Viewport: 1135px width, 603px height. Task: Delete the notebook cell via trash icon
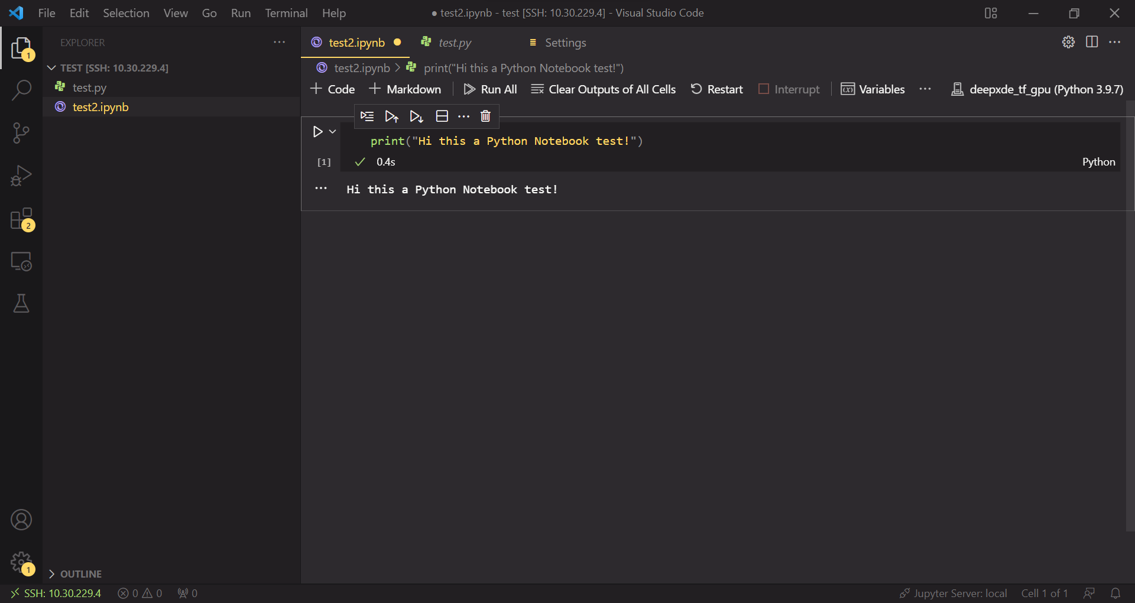[x=485, y=116]
